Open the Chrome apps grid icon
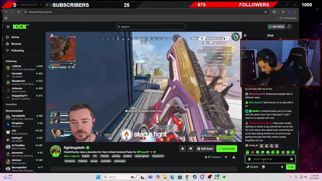Screen dimensions: 322x181 coord(6,18)
